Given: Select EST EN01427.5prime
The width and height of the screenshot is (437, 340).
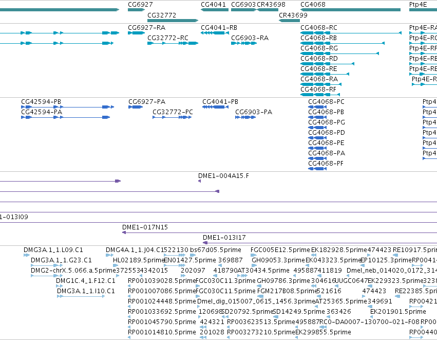Looking at the screenshot, I should coord(175,265).
